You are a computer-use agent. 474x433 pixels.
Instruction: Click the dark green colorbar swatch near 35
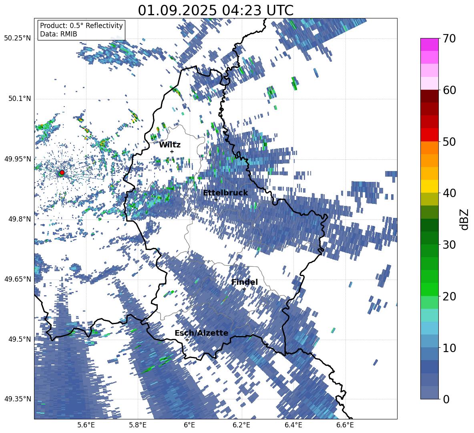(429, 225)
